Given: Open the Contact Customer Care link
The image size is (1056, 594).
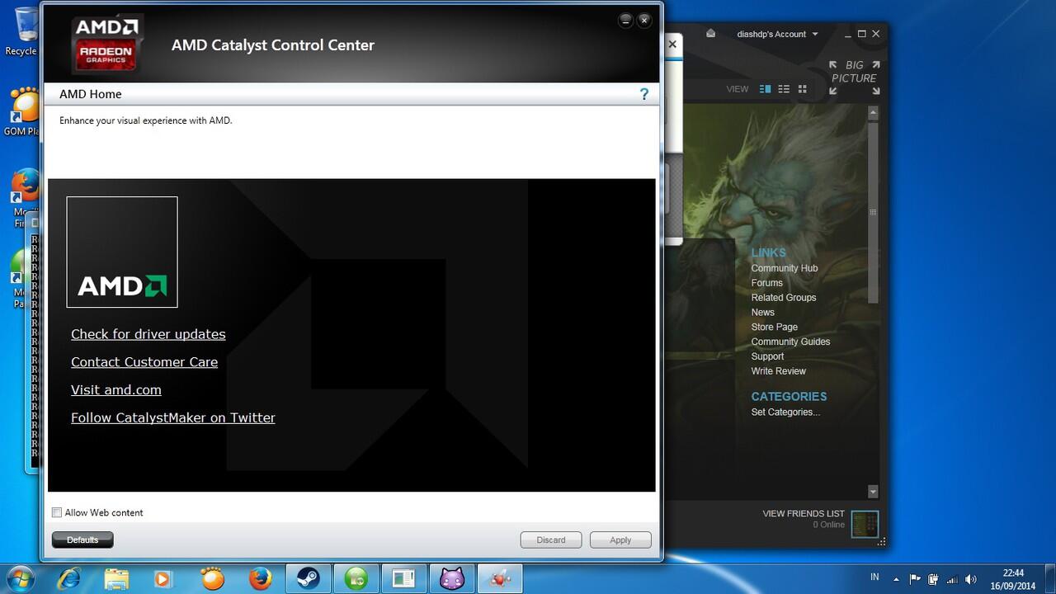Looking at the screenshot, I should click(144, 362).
